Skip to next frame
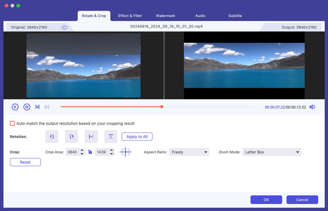This screenshot has height=211, width=328. (x=47, y=107)
